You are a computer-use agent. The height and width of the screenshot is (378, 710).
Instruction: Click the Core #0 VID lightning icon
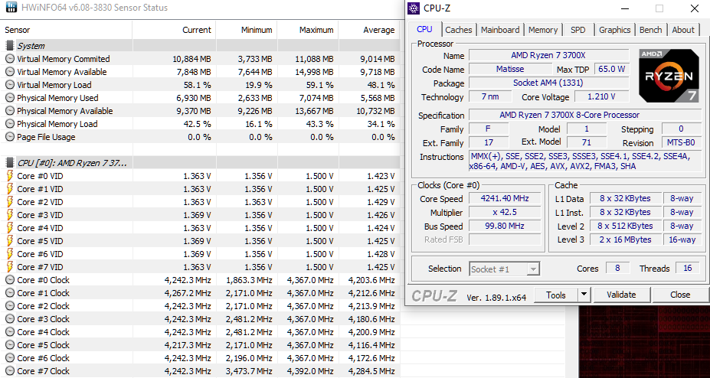[9, 176]
